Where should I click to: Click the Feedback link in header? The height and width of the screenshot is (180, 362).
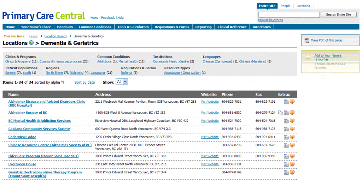coord(108,18)
